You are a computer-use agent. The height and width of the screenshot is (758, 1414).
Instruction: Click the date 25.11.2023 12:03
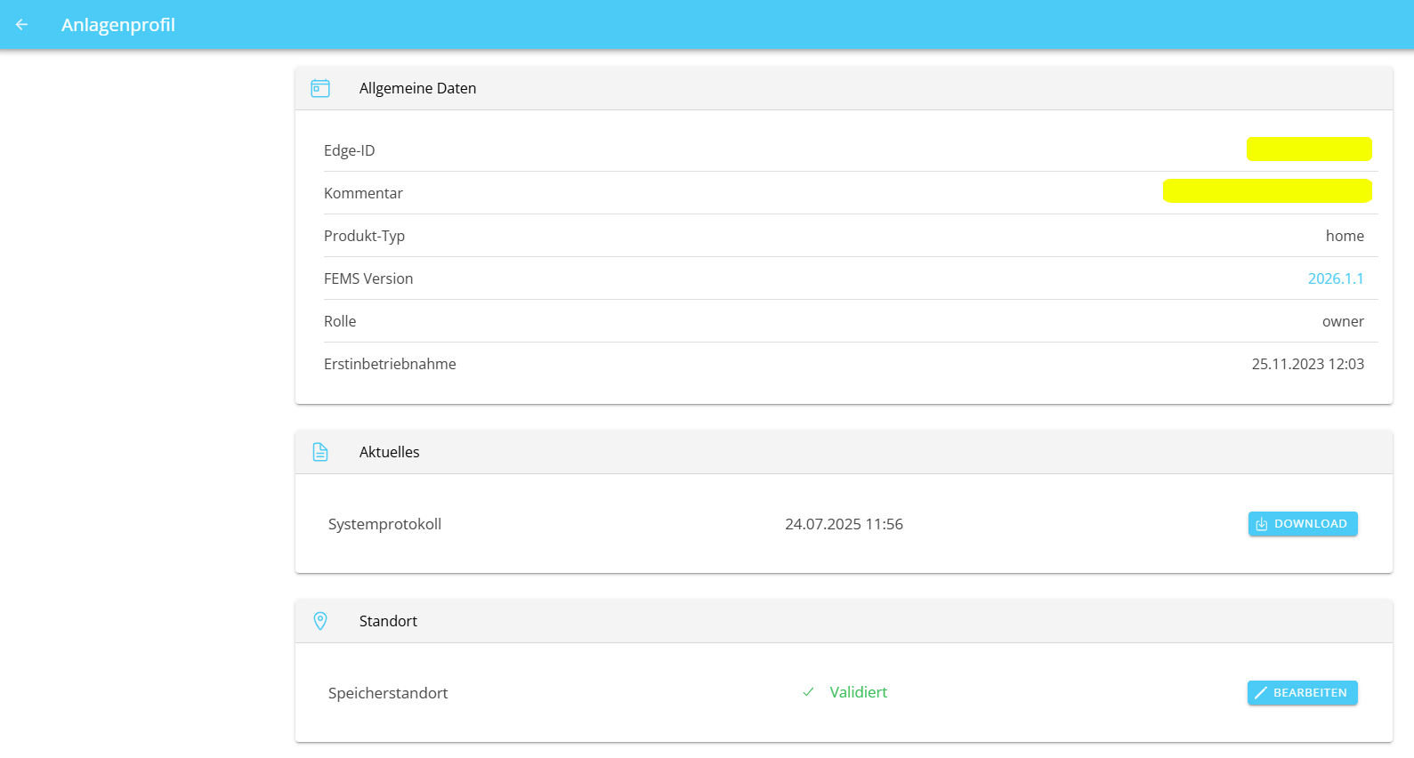tap(1307, 364)
